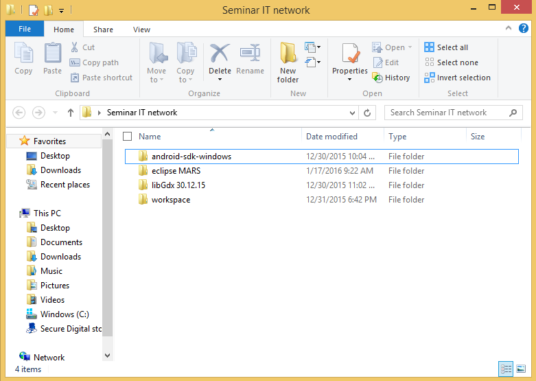Select the Home ribbon tab

[x=64, y=30]
